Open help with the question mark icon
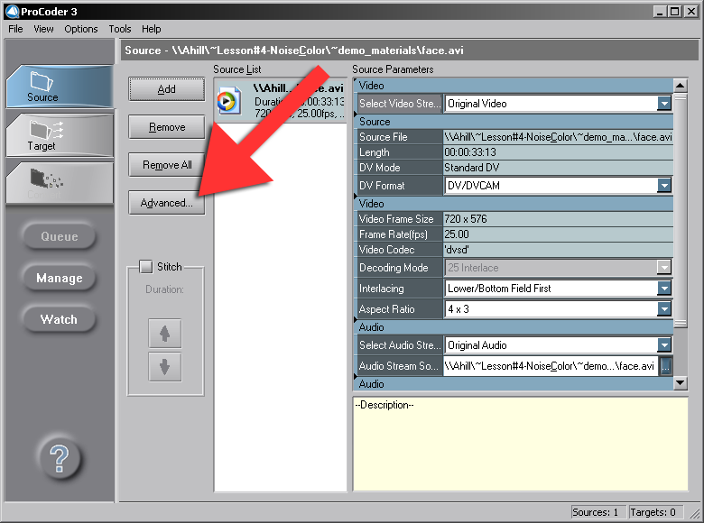Image resolution: width=704 pixels, height=523 pixels. click(x=60, y=459)
